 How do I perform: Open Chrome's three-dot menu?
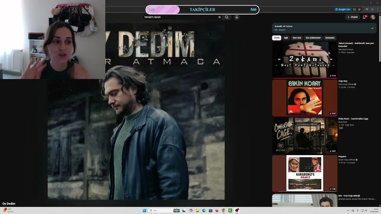click(378, 10)
